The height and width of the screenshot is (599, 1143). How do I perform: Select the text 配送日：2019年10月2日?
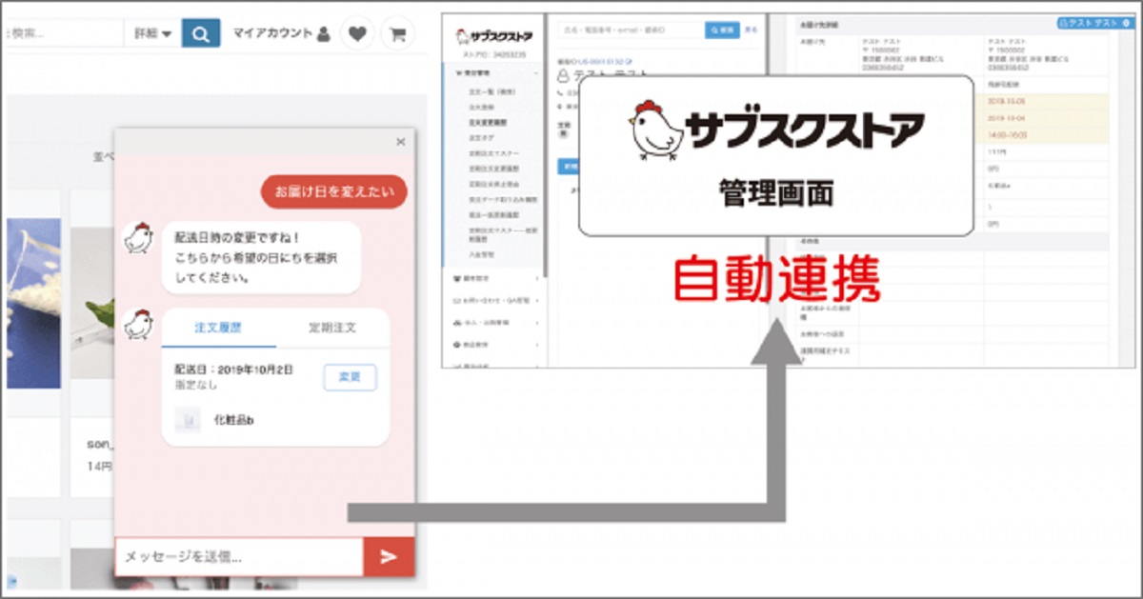click(233, 369)
